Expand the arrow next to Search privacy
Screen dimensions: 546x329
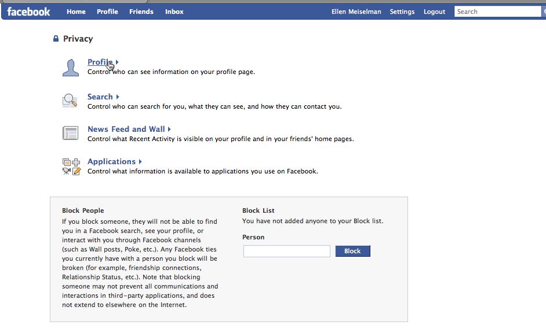click(x=118, y=97)
